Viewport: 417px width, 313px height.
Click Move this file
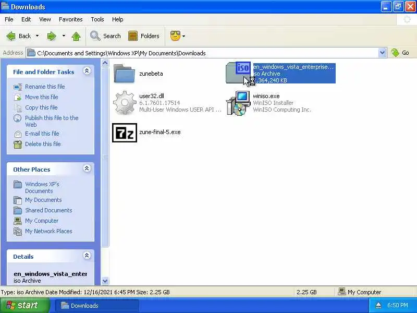42,97
